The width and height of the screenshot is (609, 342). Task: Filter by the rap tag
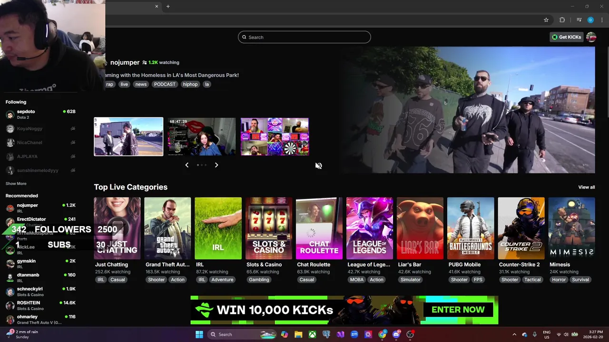[110, 84]
